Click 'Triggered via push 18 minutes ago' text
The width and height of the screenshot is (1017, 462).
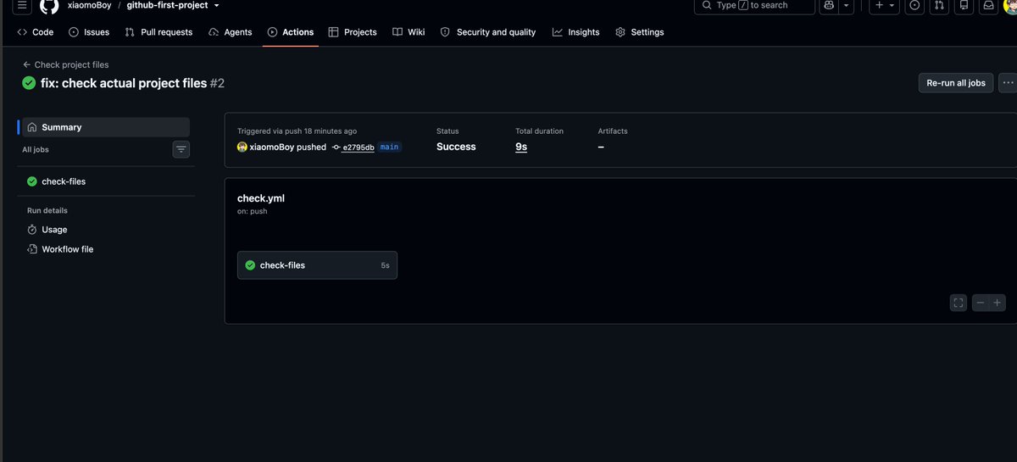297,131
